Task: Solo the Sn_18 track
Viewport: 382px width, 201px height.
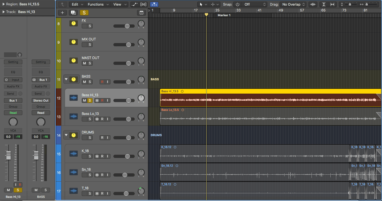Action: (x=90, y=175)
